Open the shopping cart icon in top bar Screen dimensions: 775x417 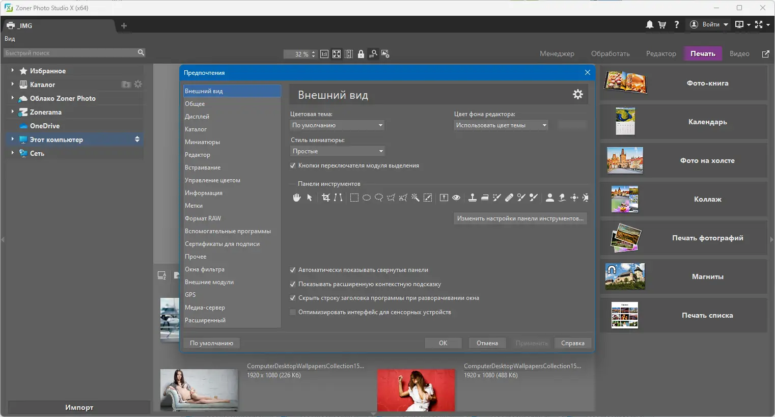tap(662, 24)
